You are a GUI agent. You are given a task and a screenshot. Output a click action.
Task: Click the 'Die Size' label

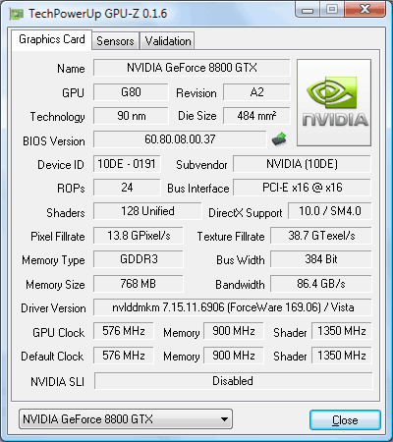[x=197, y=116]
